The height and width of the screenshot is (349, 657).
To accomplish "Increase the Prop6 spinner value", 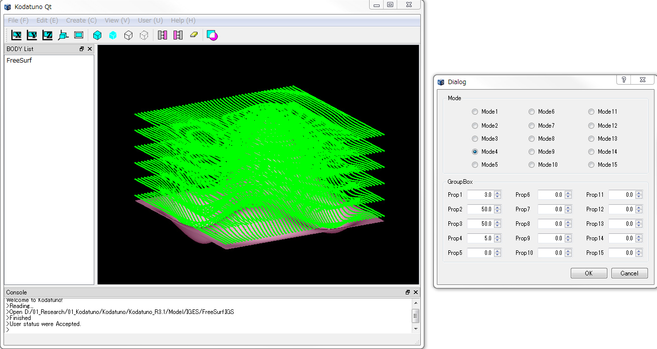I will (568, 193).
